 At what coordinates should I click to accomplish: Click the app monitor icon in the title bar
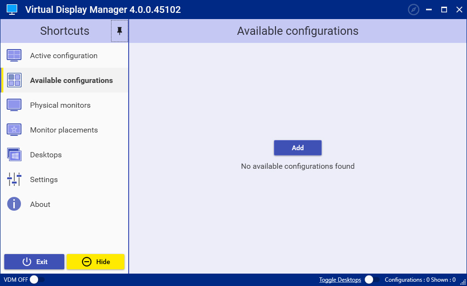click(x=12, y=9)
